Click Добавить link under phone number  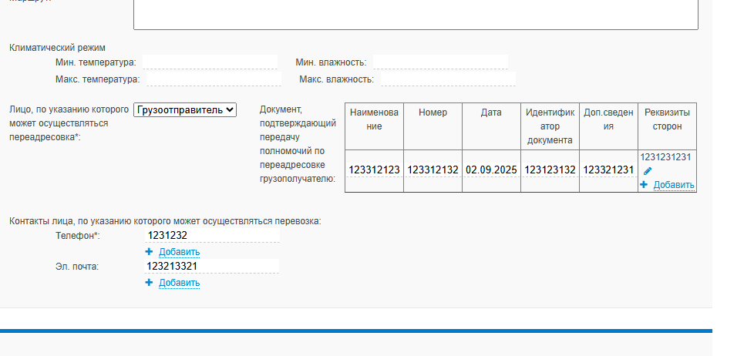180,252
